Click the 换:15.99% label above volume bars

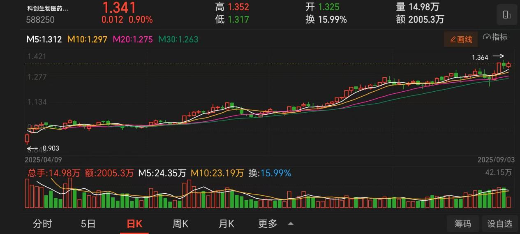pyautogui.click(x=270, y=173)
